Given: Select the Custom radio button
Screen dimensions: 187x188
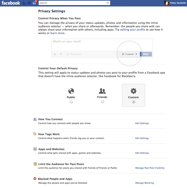Looking at the screenshot, I should tap(134, 102).
